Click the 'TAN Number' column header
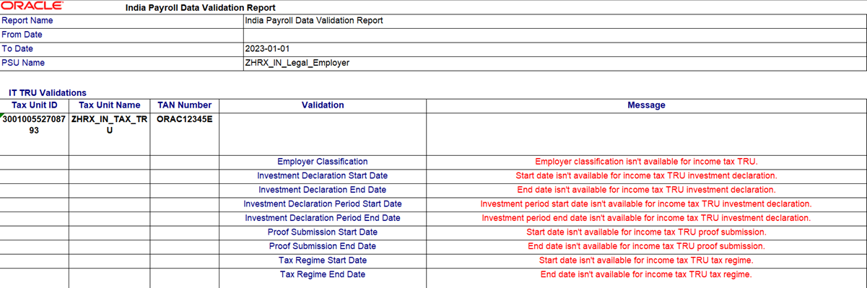Viewport: 867px width, 288px height. tap(185, 105)
